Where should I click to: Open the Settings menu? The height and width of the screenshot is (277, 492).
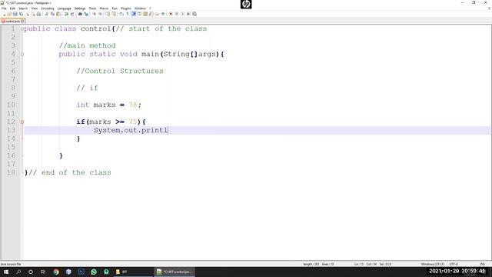point(80,8)
